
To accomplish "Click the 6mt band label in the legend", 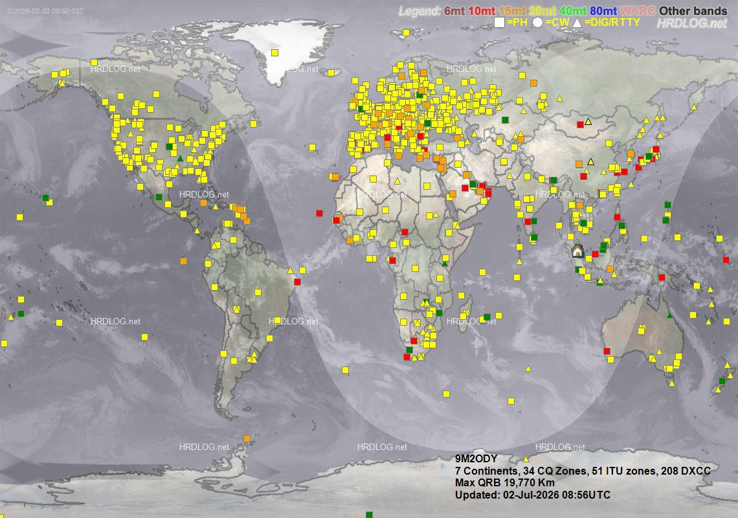I will (x=454, y=11).
